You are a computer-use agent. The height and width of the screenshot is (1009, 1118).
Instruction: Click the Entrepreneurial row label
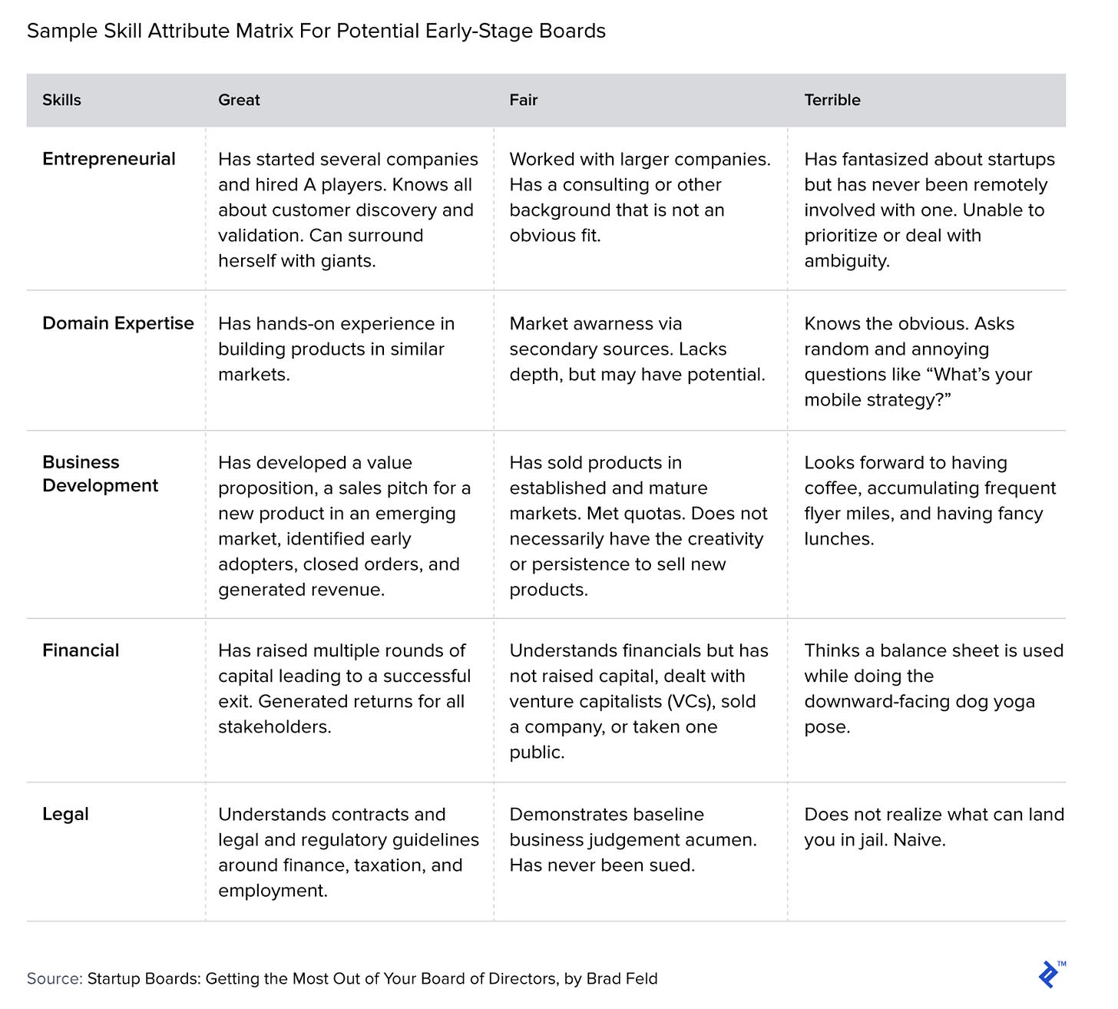click(109, 159)
